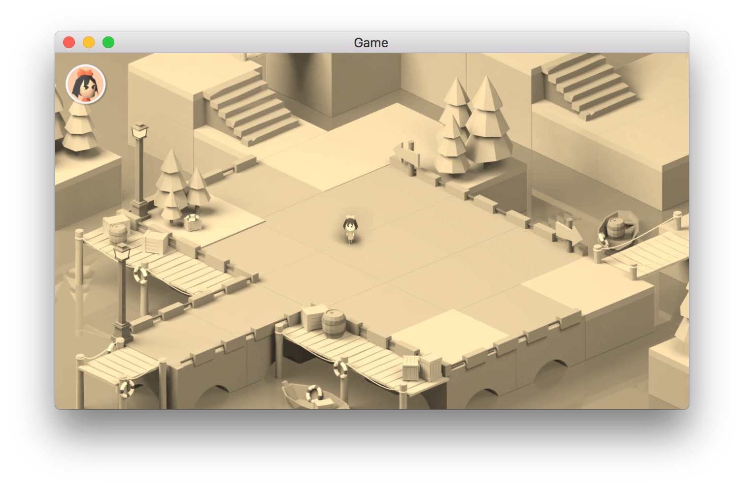Close the Game window with the red button
The width and height of the screenshot is (744, 488).
point(69,43)
